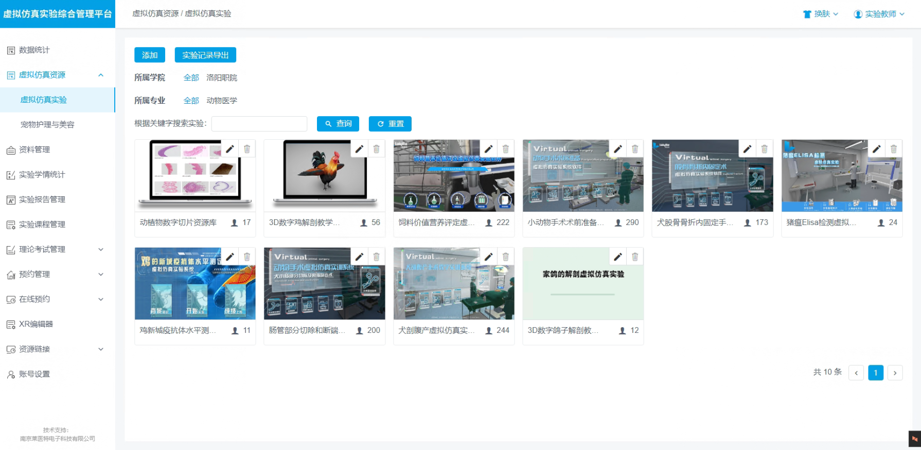Viewport: 921px width, 450px height.
Task: Click the 添加 button
Action: [x=150, y=55]
